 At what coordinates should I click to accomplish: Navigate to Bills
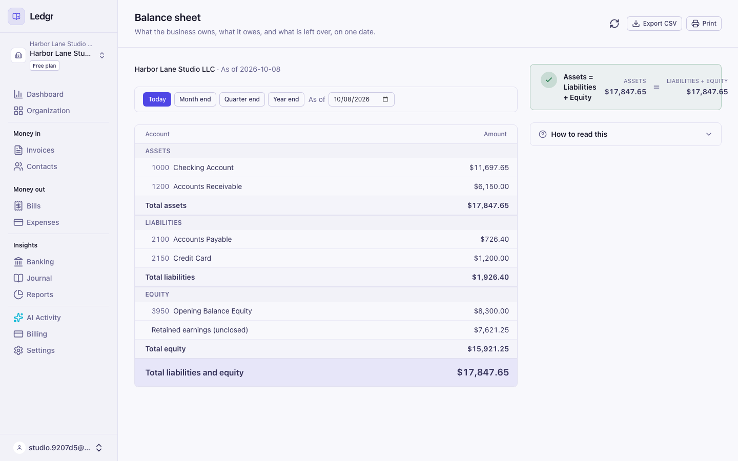[58, 206]
